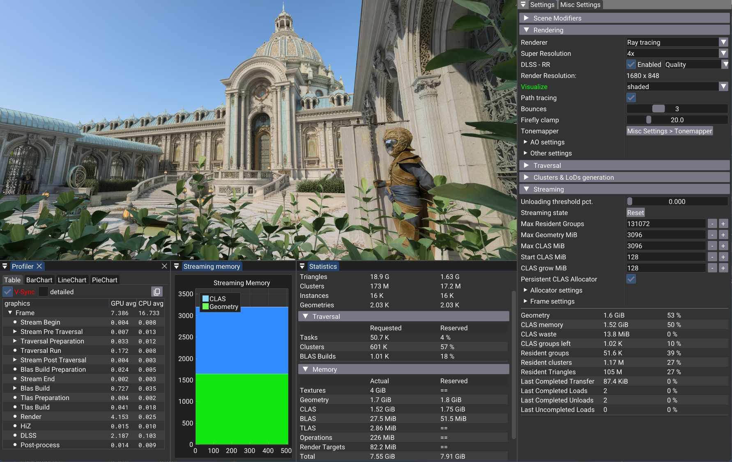This screenshot has width=732, height=462.
Task: Close the Profiler tab with its X
Action: coord(39,266)
